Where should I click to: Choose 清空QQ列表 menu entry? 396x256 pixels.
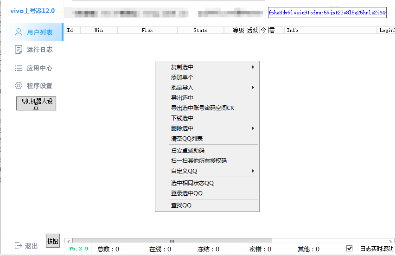pos(187,139)
